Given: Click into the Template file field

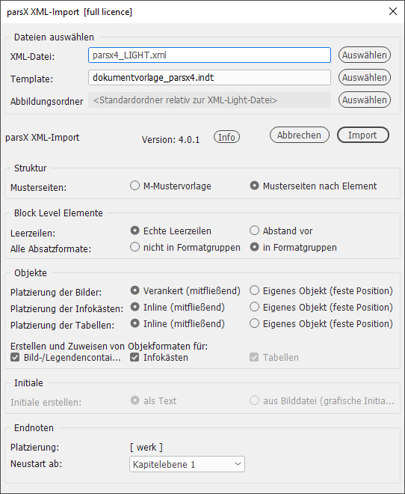Looking at the screenshot, I should pyautogui.click(x=209, y=78).
